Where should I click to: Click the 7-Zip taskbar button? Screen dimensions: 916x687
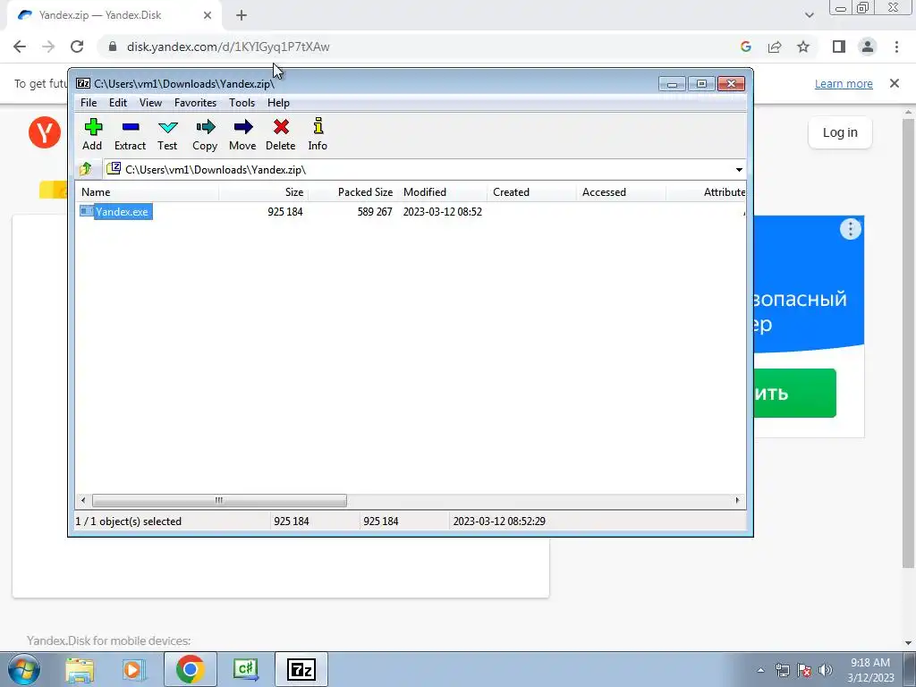301,669
